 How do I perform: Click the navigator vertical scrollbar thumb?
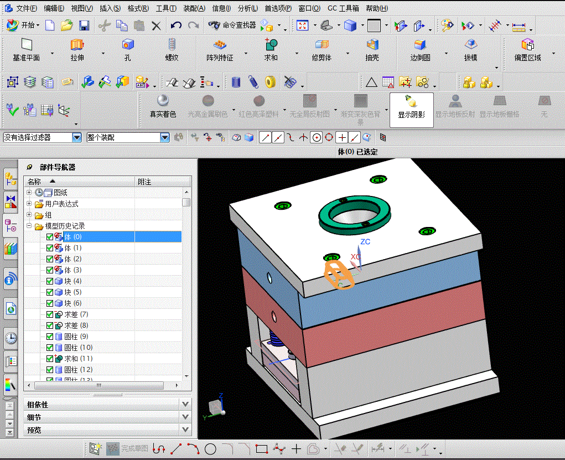186,202
